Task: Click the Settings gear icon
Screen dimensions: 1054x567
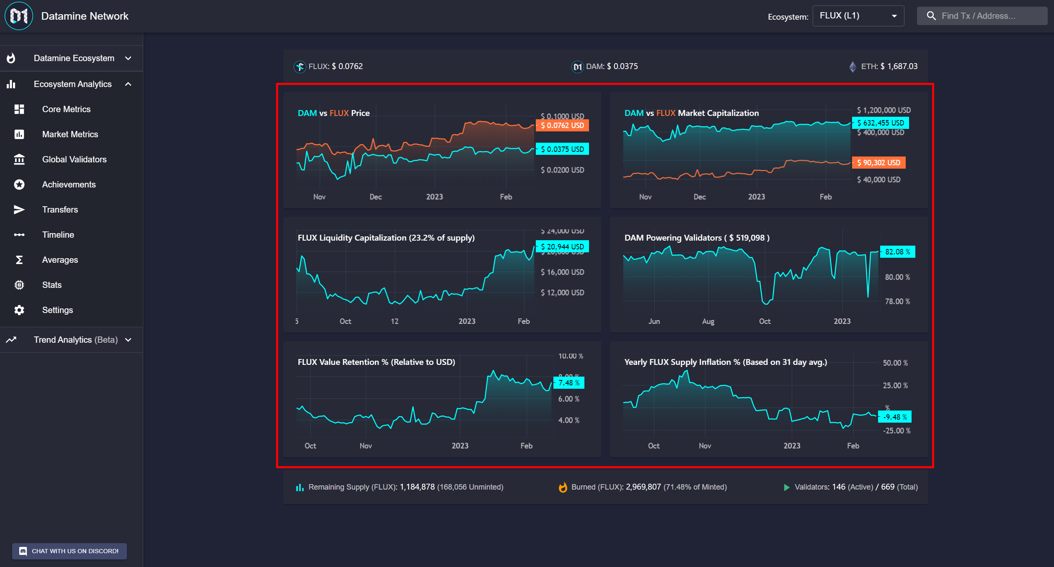Action: (19, 310)
